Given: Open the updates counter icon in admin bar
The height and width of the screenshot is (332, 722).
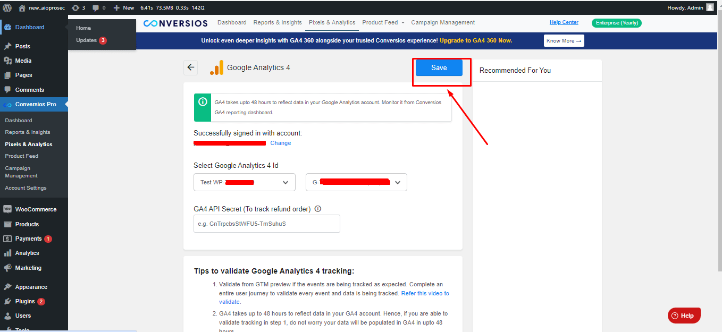Looking at the screenshot, I should point(79,7).
